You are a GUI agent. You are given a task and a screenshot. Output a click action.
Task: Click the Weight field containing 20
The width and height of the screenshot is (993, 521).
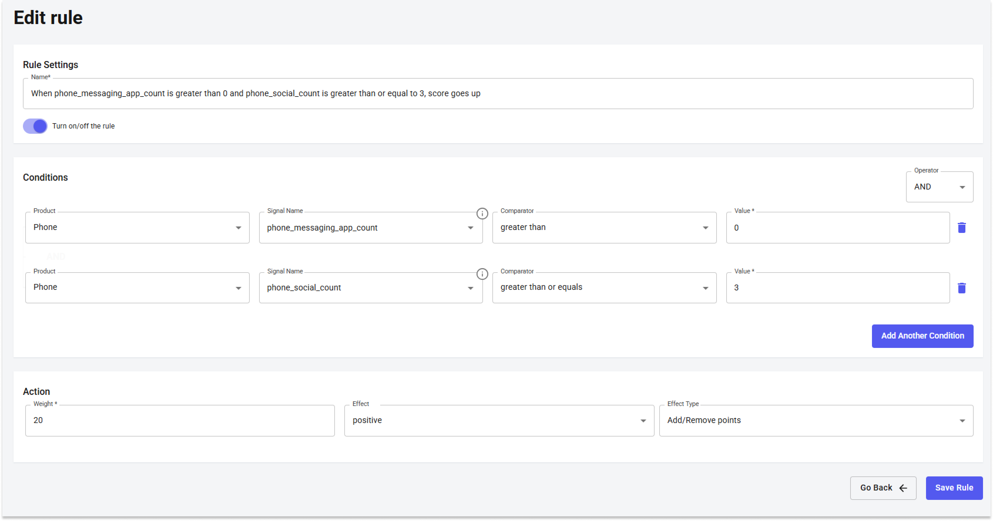click(x=180, y=420)
